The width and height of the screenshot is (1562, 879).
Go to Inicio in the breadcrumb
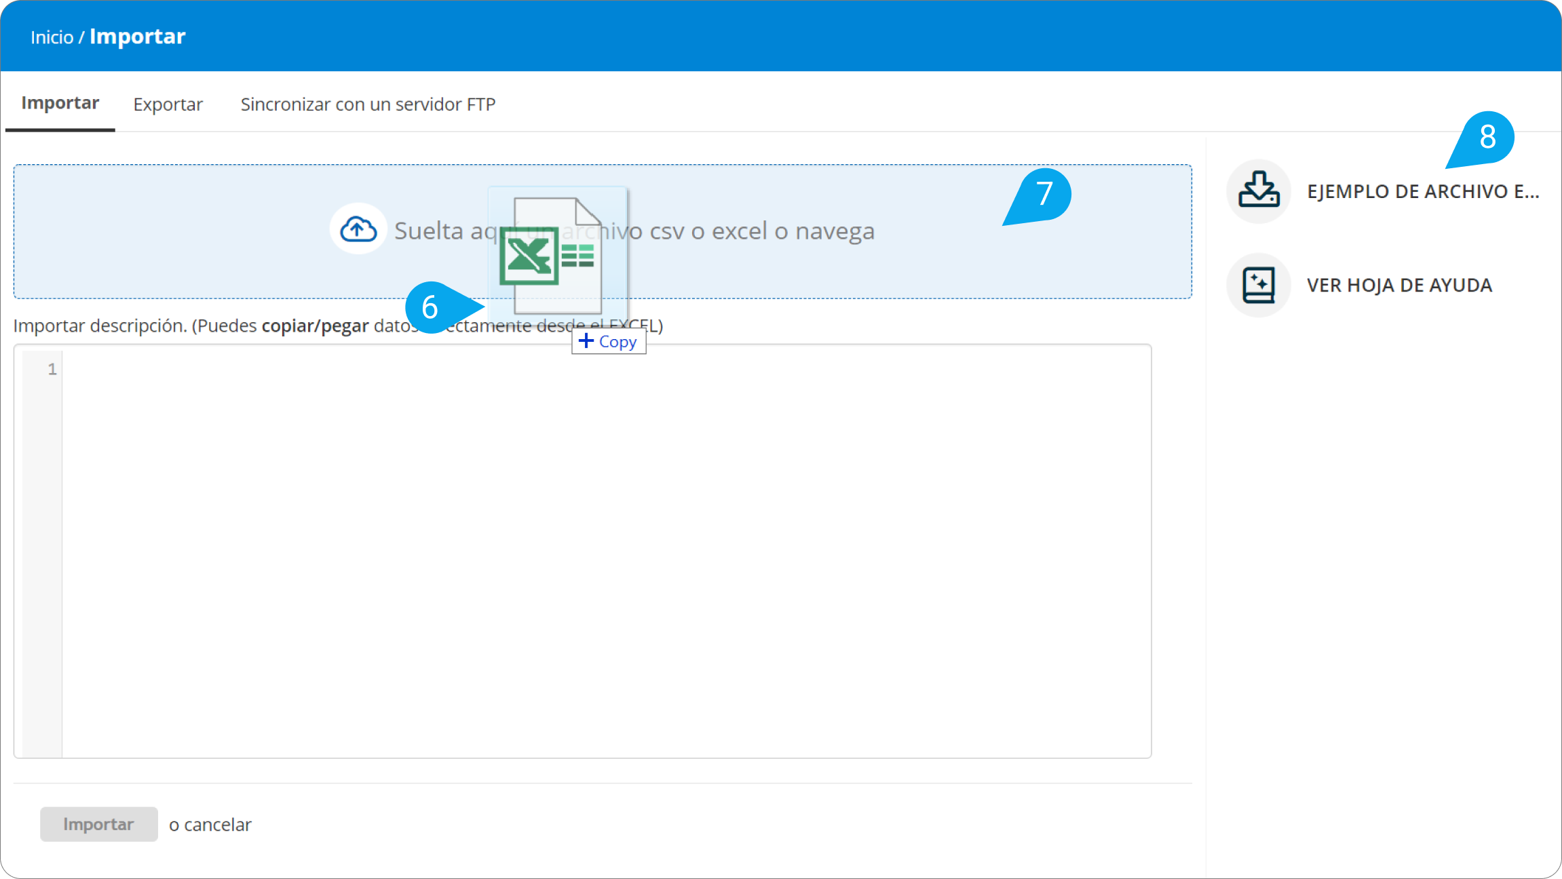click(52, 37)
